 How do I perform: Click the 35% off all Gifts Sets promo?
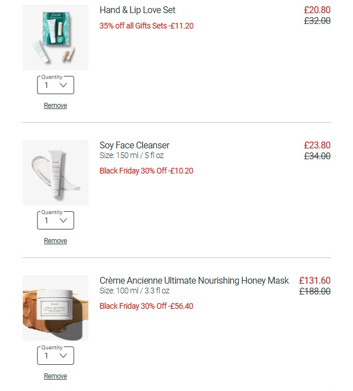(x=147, y=26)
